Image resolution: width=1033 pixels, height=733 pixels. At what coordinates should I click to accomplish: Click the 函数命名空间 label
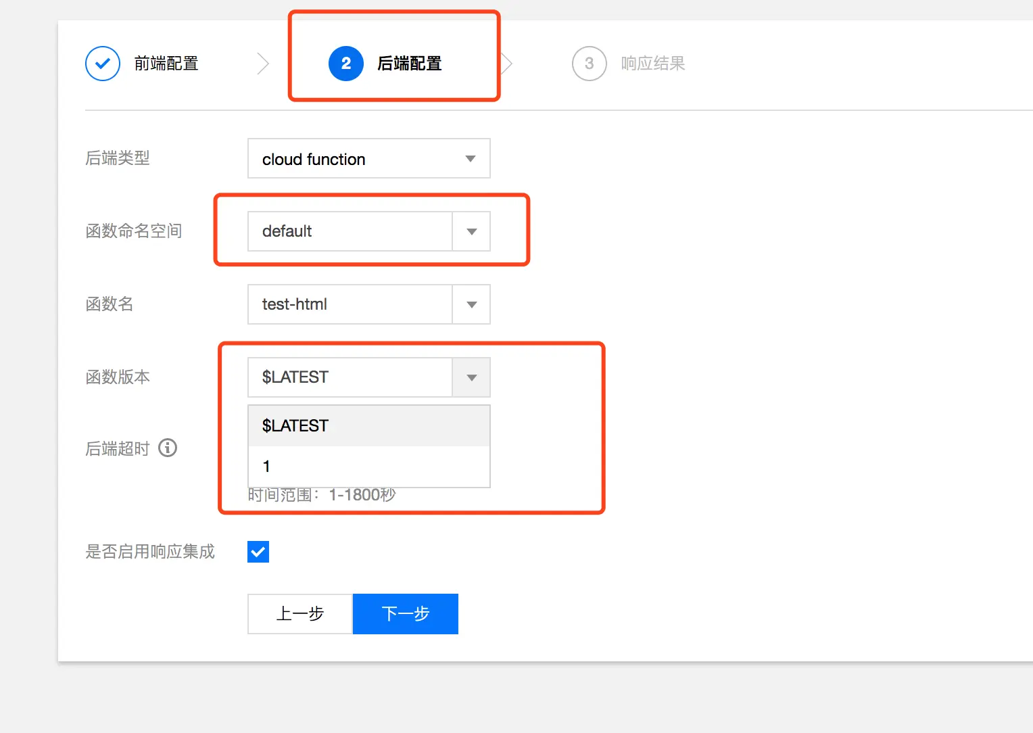(x=134, y=231)
